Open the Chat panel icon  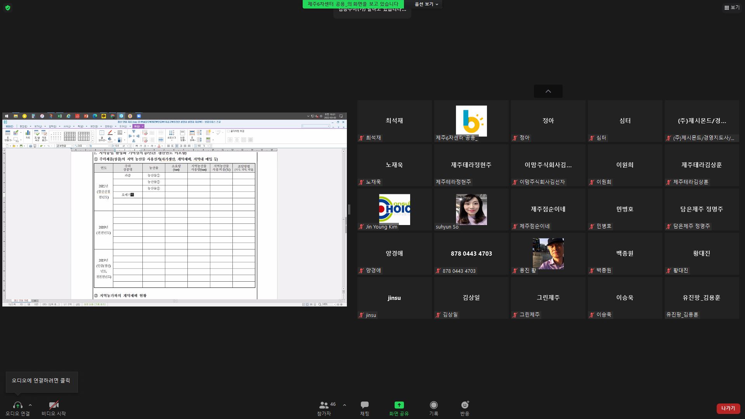364,405
